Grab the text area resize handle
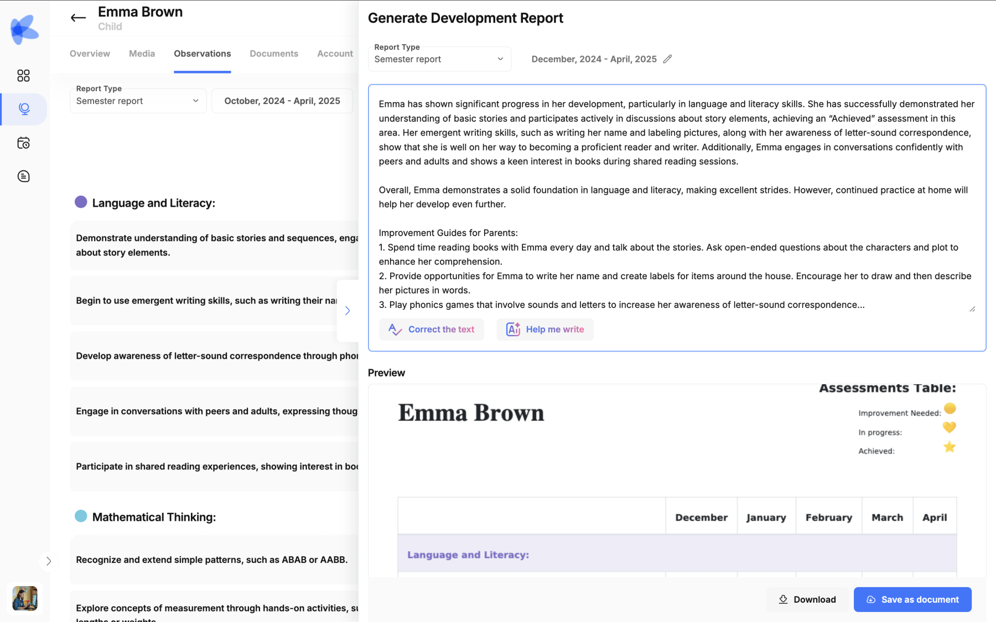Viewport: 996px width, 622px height. tap(972, 309)
